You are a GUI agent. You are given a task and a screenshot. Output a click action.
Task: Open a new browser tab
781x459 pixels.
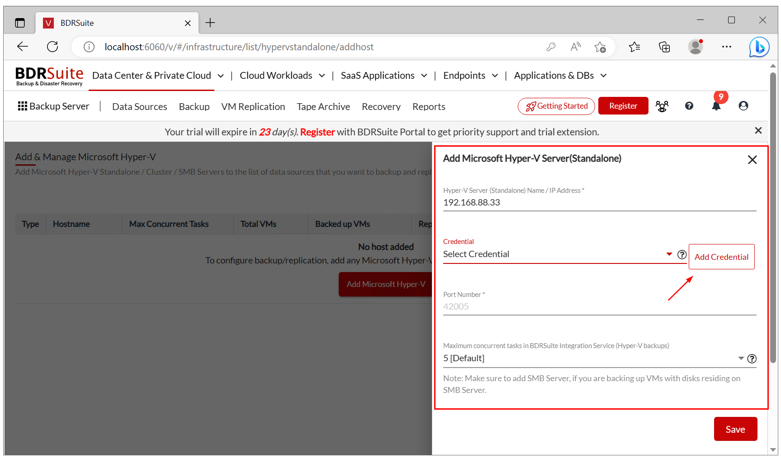pyautogui.click(x=210, y=23)
